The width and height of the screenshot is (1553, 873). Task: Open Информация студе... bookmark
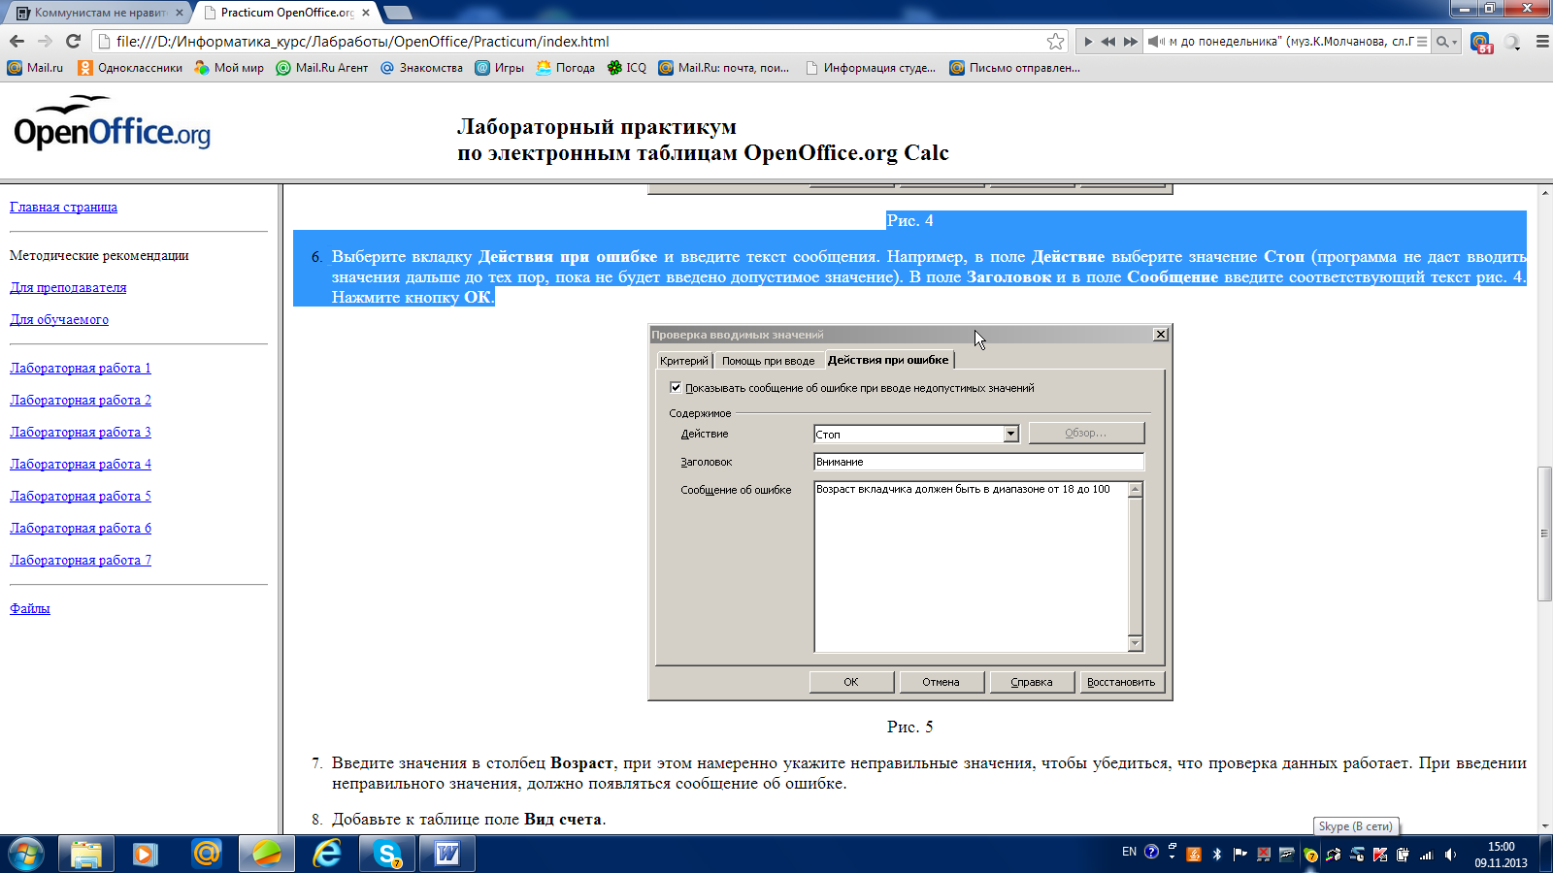[871, 68]
